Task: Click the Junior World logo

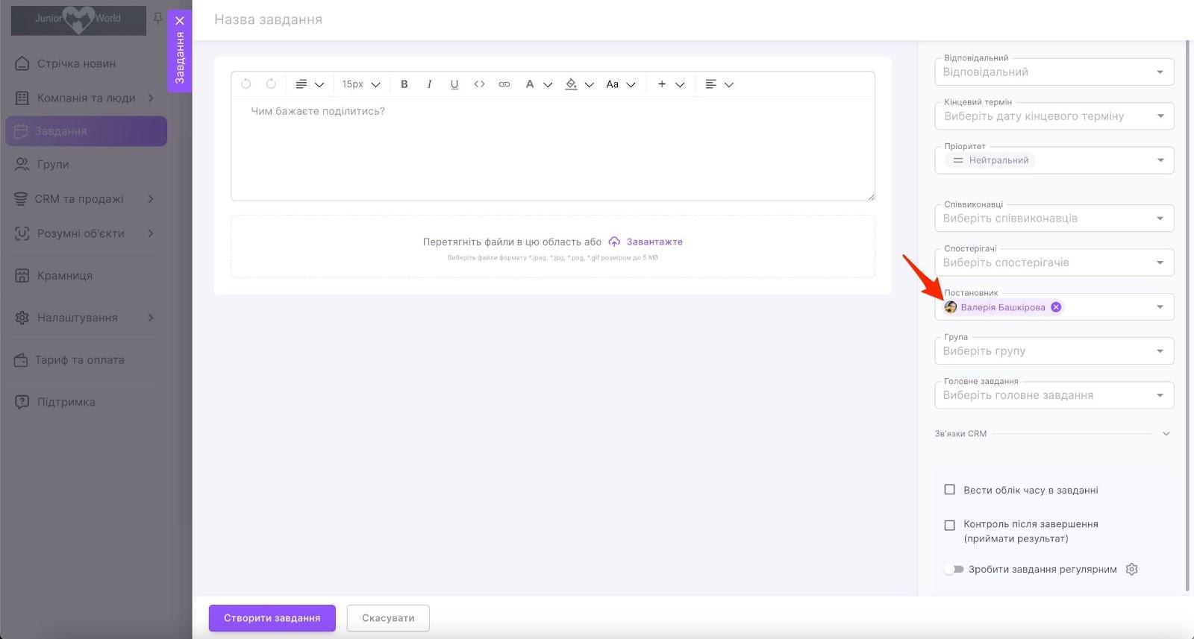Action: [78, 19]
